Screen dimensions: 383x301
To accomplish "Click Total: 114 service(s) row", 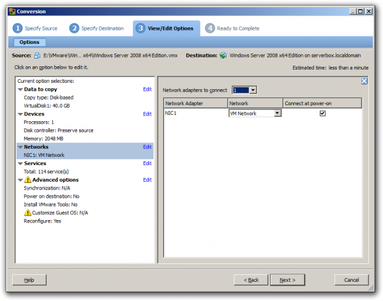I will click(x=46, y=172).
